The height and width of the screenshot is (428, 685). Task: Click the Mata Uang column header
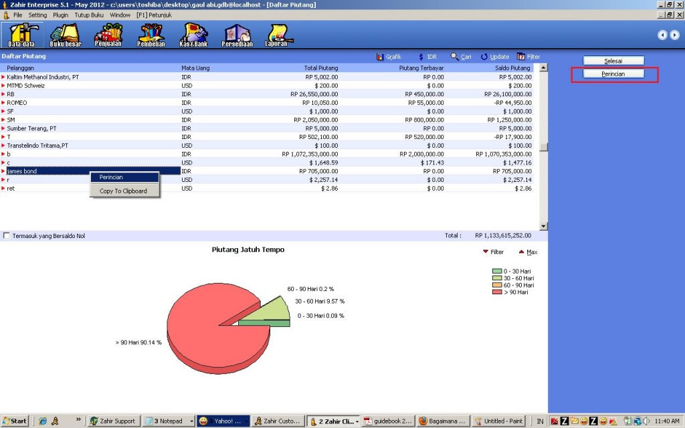point(195,68)
